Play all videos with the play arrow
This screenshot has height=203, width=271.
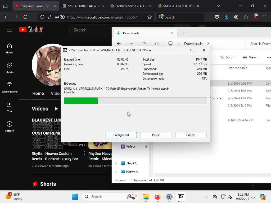click(x=56, y=109)
